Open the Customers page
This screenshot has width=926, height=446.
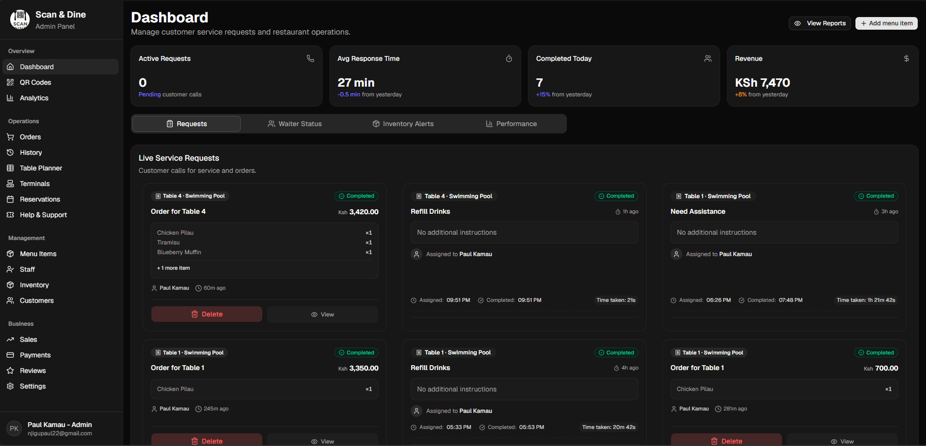(60, 300)
